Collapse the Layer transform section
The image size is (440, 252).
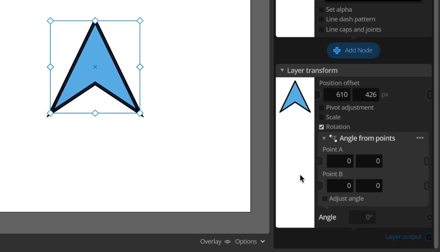pos(282,70)
